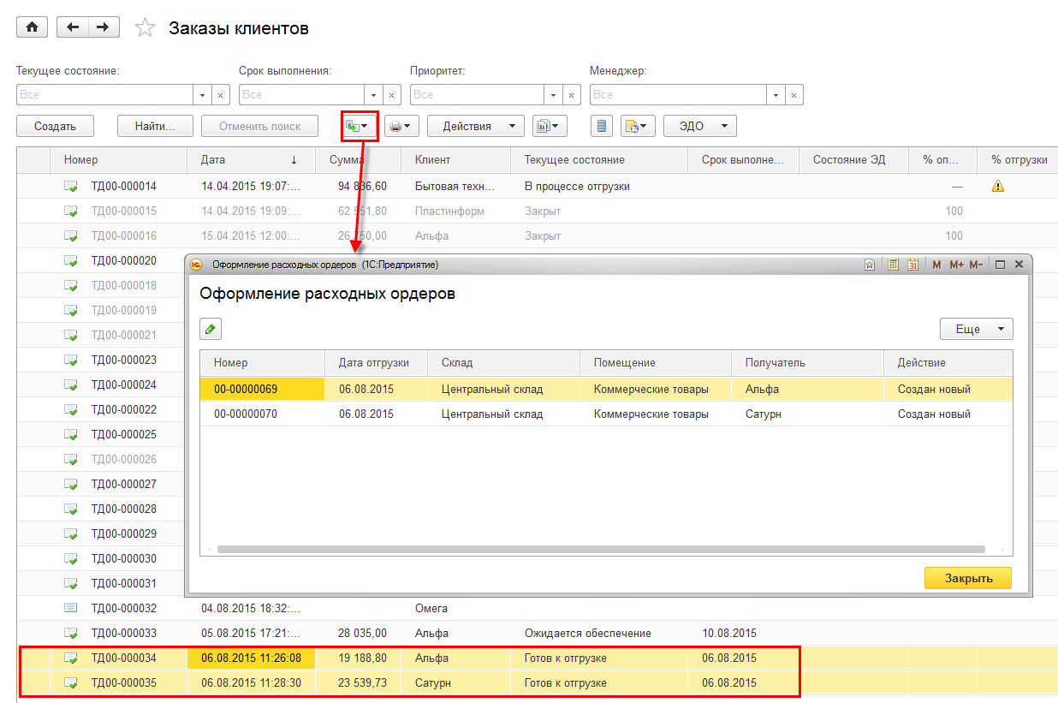Select expense order 00-00000070
Screen dimensions: 1058x703
[606, 414]
